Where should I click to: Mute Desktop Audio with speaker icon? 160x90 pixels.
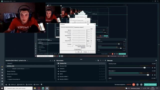pos(152,68)
